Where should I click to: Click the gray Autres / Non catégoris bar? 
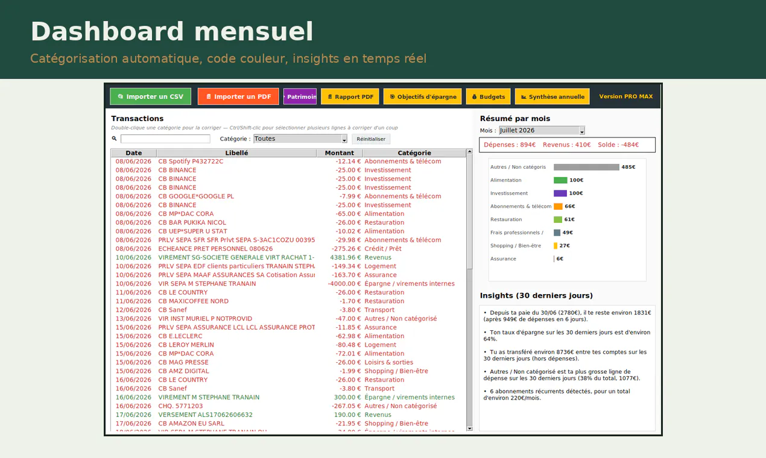click(586, 167)
